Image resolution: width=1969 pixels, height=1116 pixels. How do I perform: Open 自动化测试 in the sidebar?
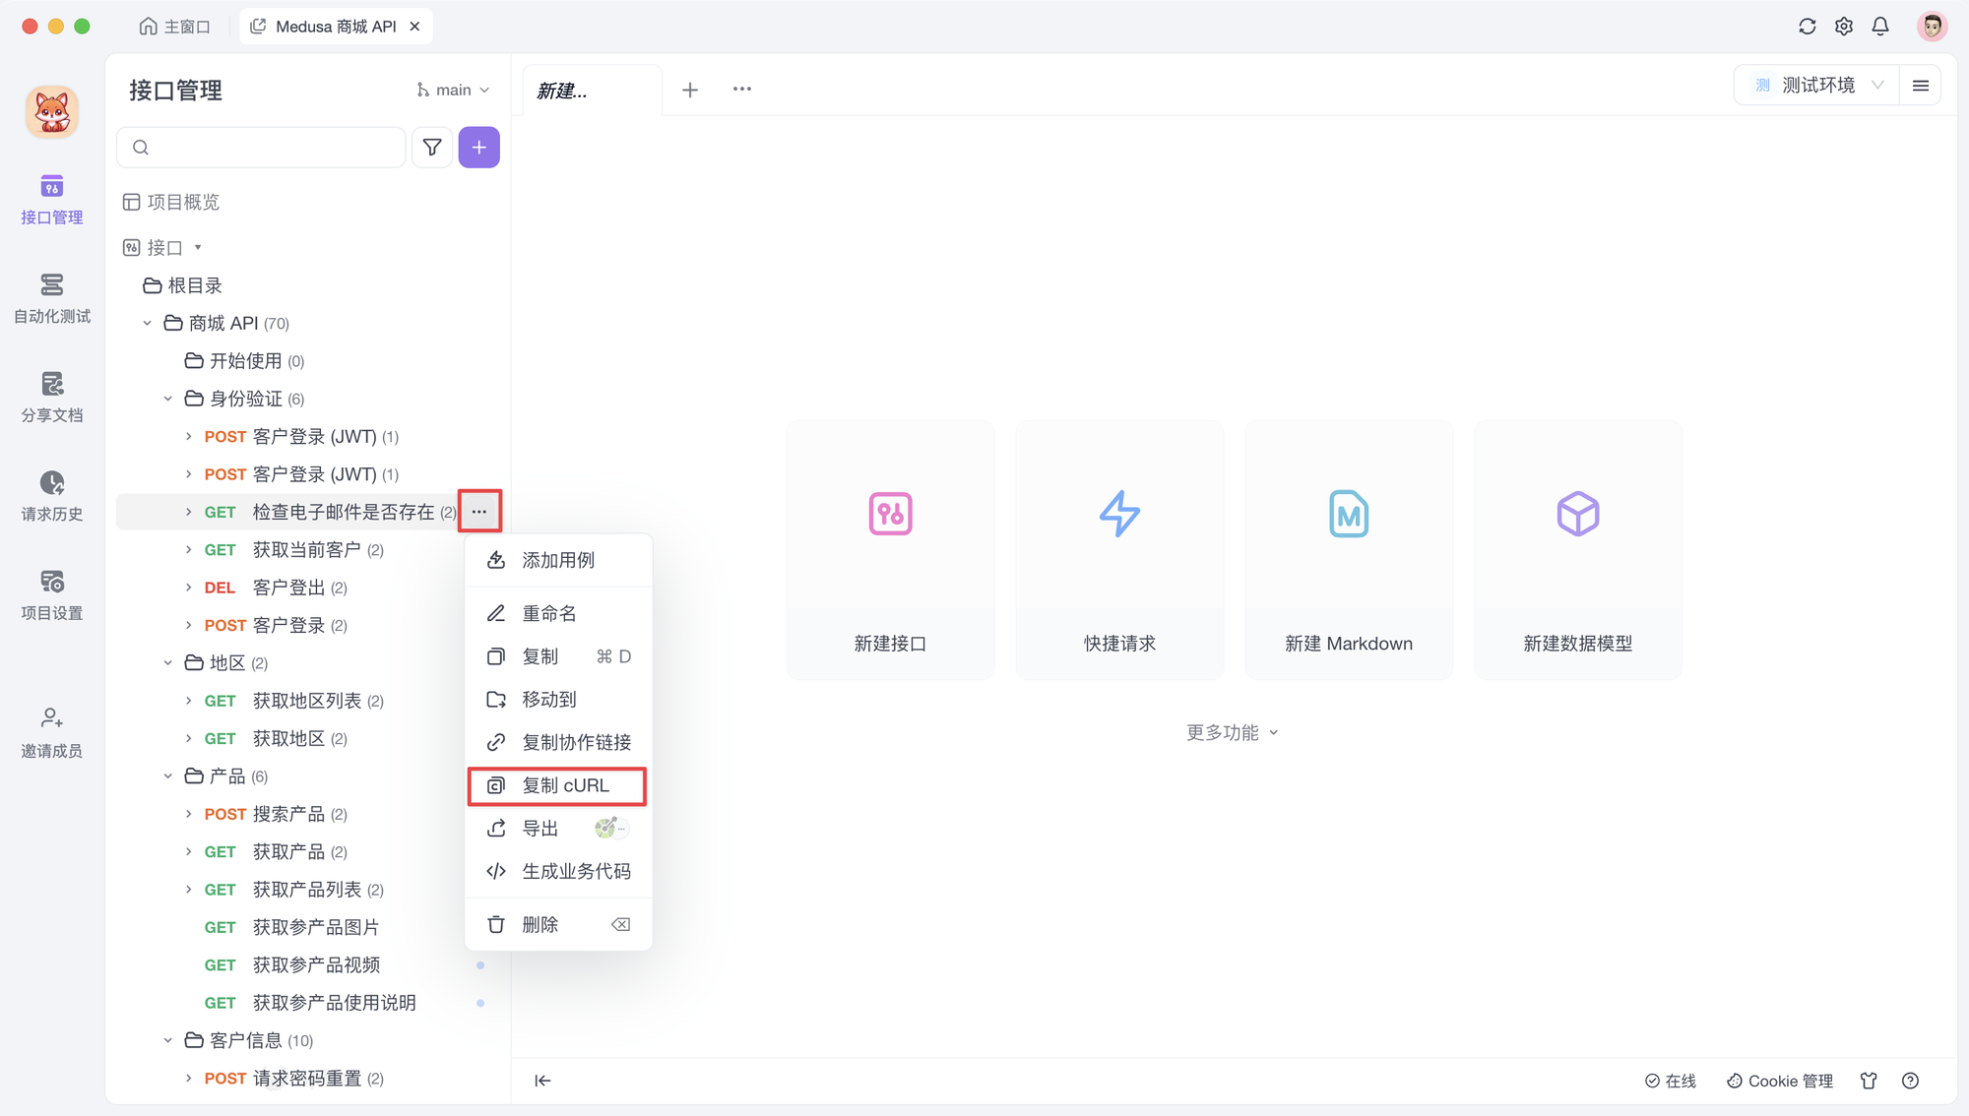(x=52, y=299)
